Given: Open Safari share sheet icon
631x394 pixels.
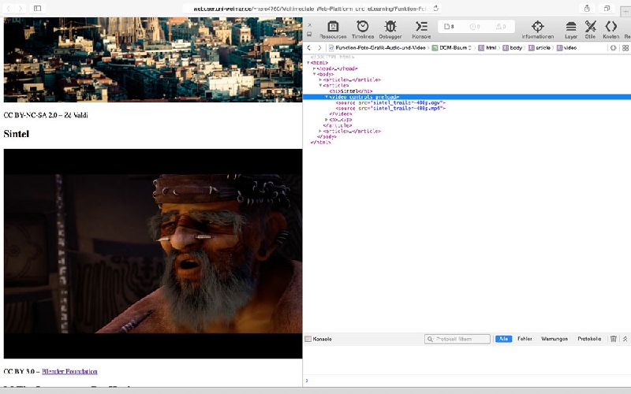Looking at the screenshot, I should [587, 8].
